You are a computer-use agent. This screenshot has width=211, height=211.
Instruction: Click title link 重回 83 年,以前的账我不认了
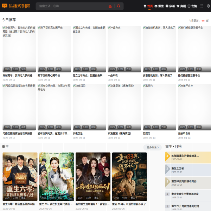(x=129, y=204)
